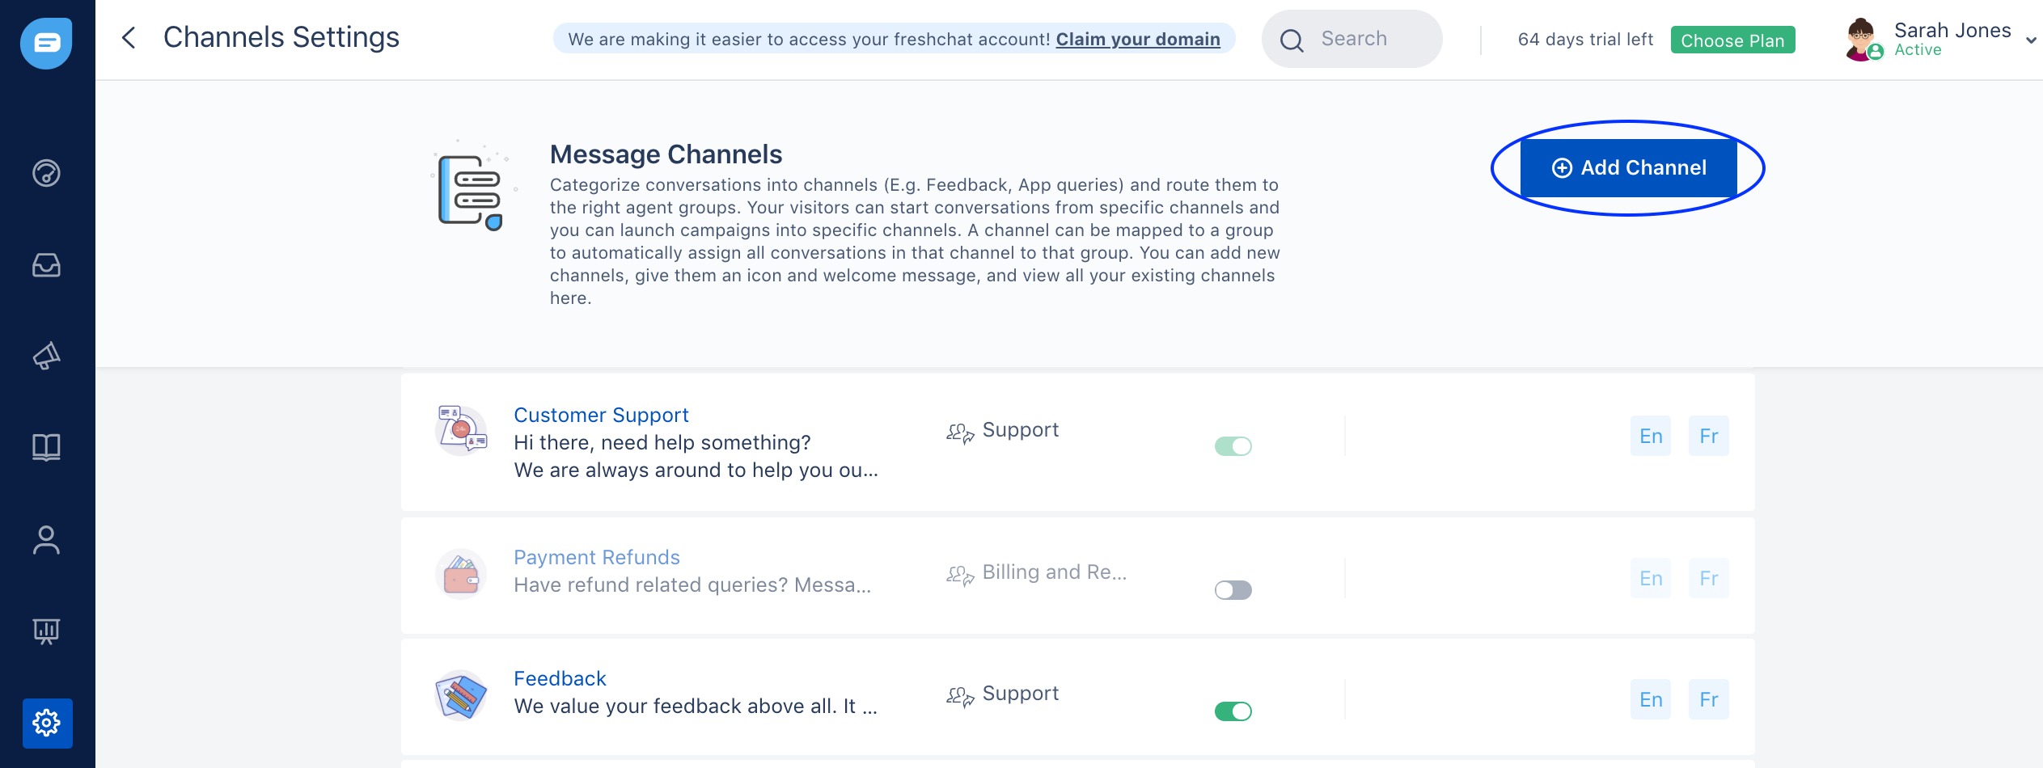Screen dimensions: 2043x768
Task: Click the Add Channel button
Action: click(x=1628, y=167)
